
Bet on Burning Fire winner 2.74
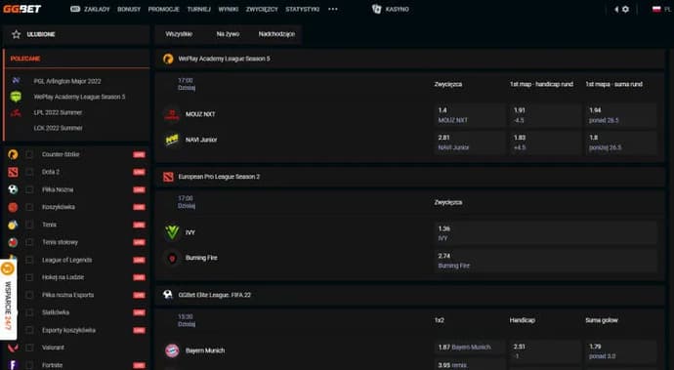pyautogui.click(x=545, y=261)
